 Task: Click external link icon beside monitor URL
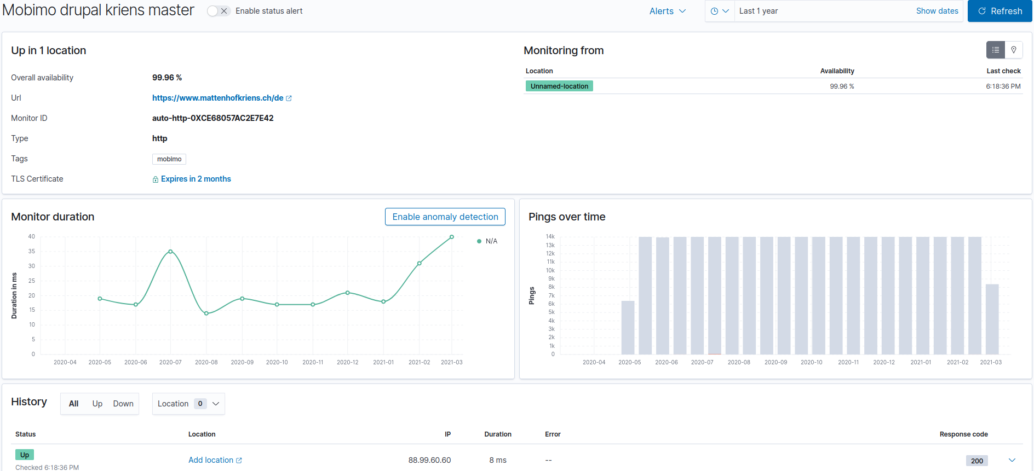click(x=289, y=98)
